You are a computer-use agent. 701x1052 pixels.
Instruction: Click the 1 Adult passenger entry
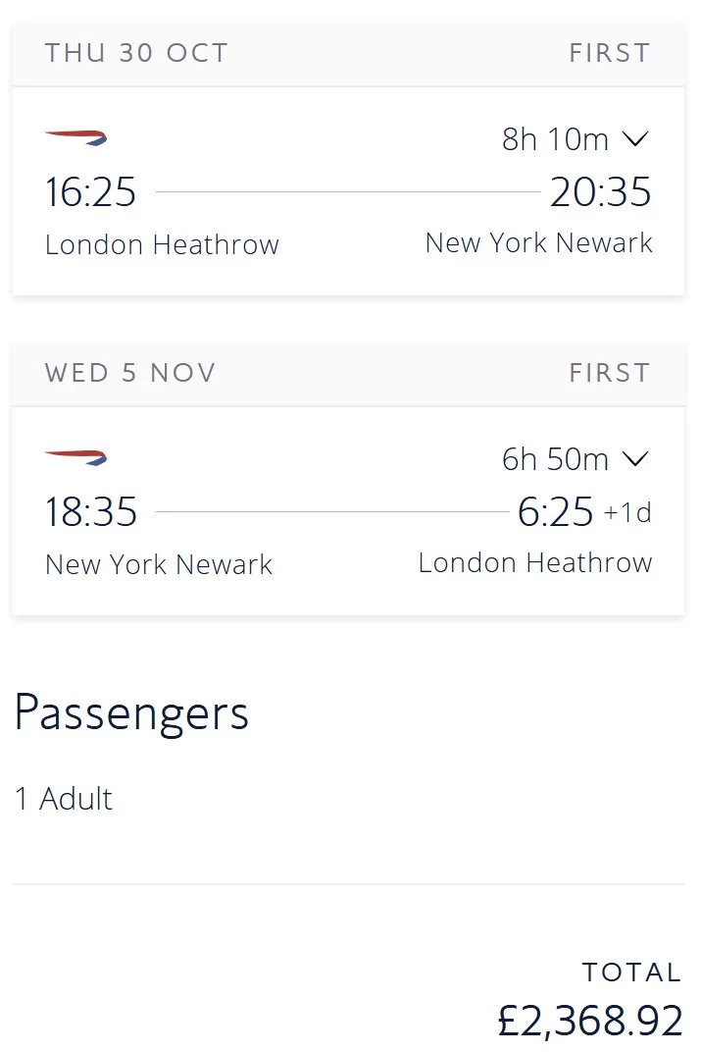(x=64, y=799)
